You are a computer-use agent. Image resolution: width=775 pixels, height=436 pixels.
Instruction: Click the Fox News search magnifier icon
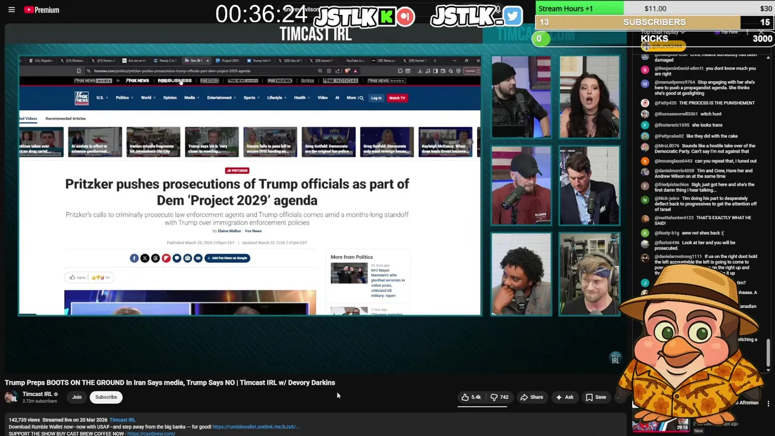361,97
